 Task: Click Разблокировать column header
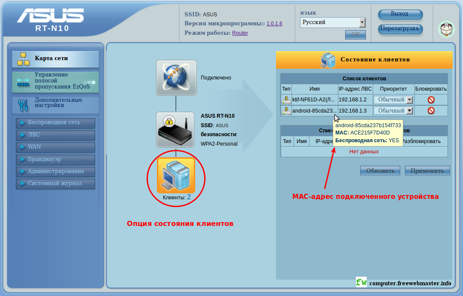point(421,141)
